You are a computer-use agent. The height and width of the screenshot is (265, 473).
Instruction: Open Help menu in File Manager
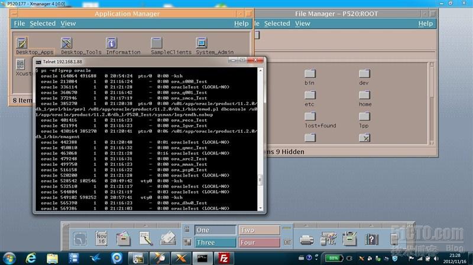tap(425, 24)
